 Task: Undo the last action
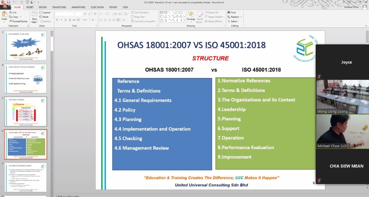[14, 2]
